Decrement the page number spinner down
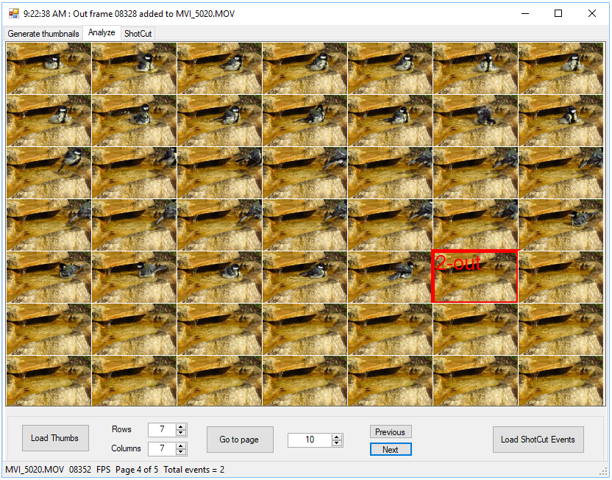Viewport: 612px width, 480px height. tap(337, 443)
